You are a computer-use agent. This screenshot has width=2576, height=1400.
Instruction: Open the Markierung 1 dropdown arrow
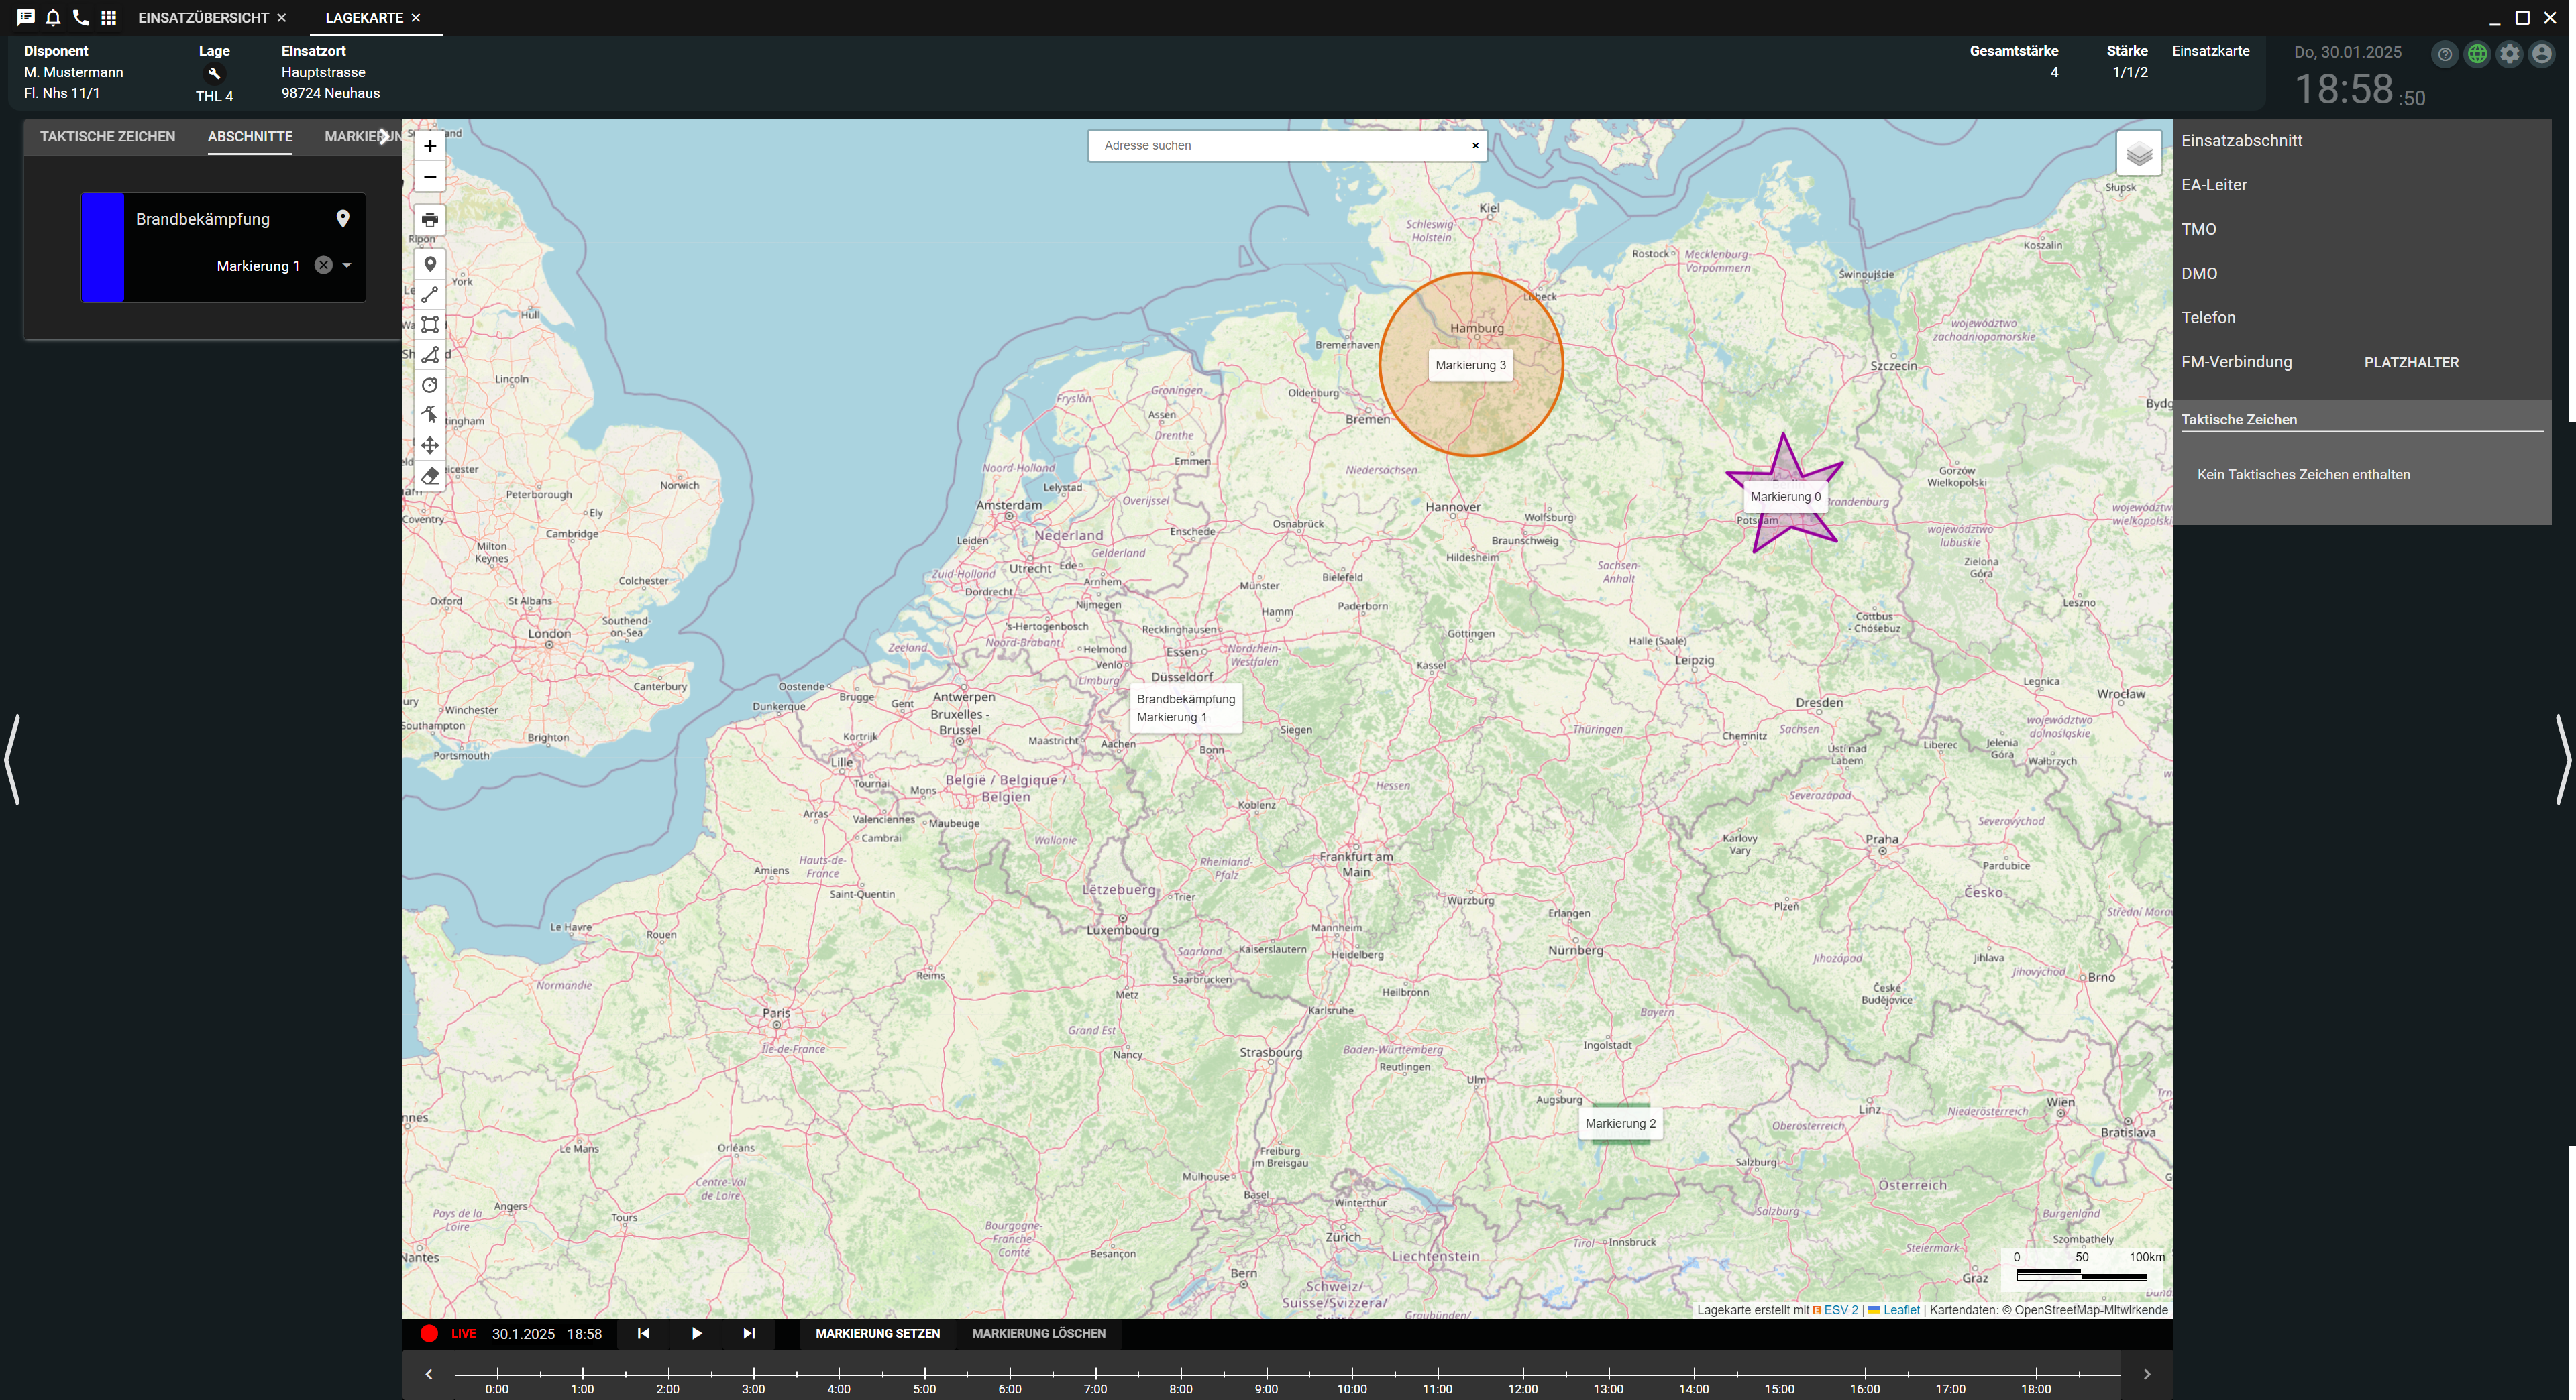tap(347, 265)
